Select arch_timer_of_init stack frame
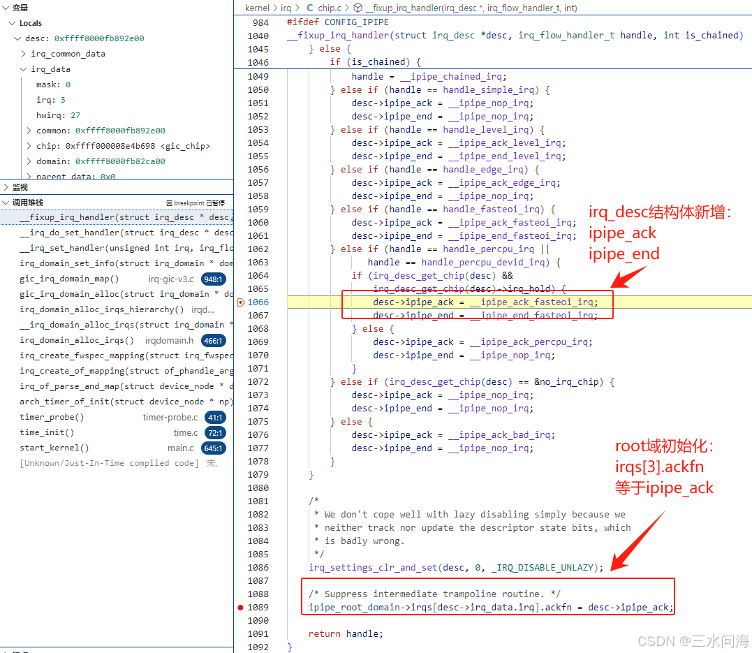 [x=117, y=402]
